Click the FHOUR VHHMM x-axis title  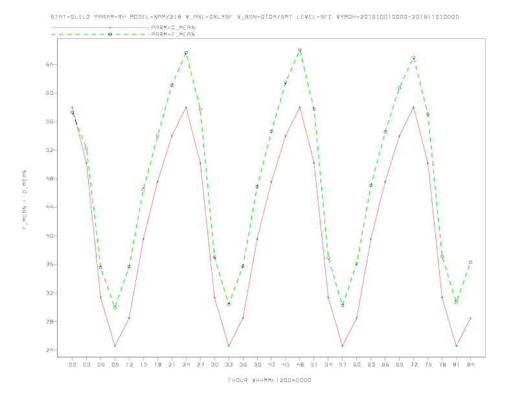269,380
